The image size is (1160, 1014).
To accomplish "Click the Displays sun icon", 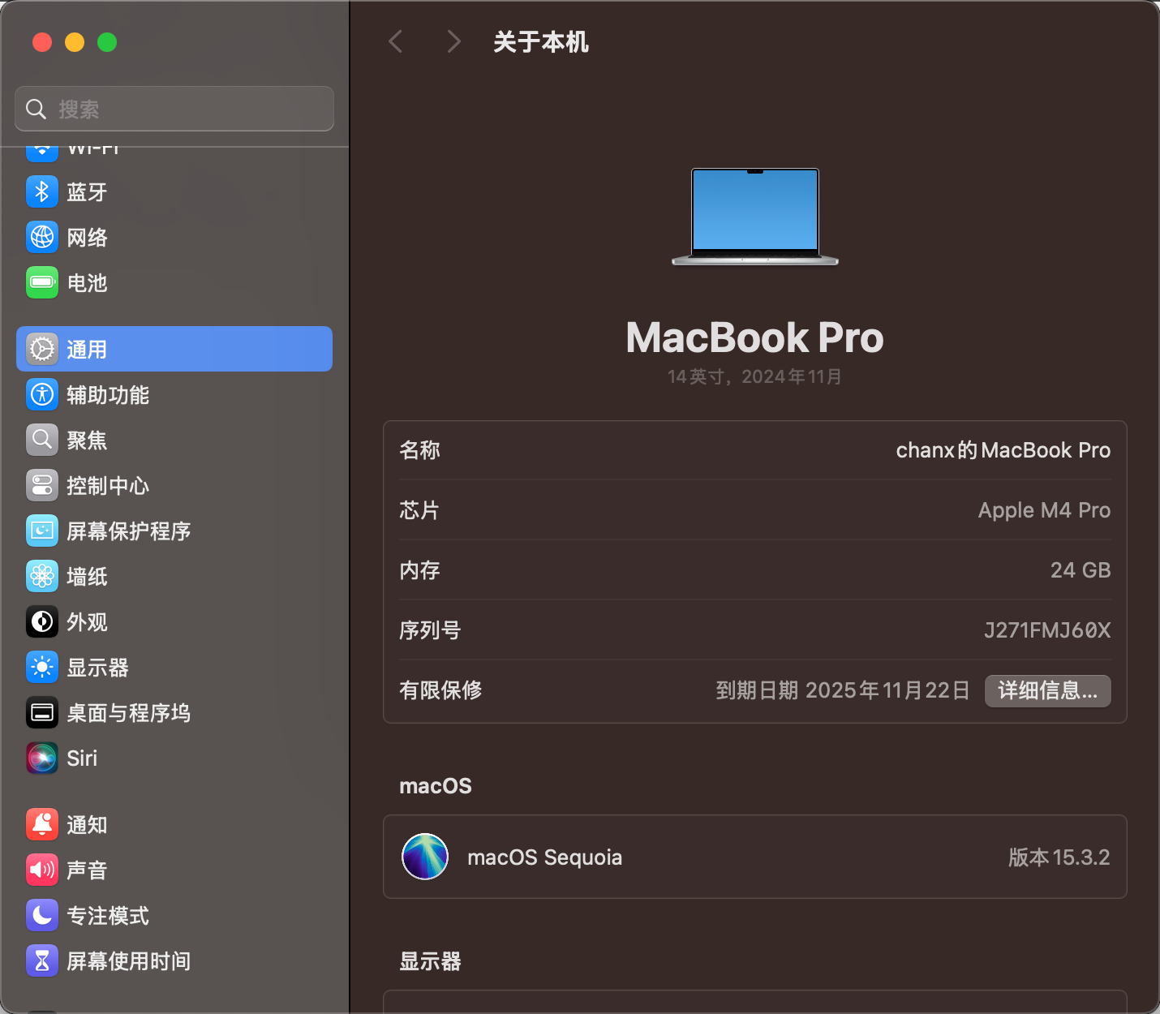I will 42,668.
